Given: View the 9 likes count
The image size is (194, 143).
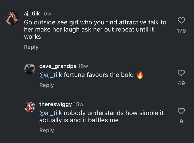Looking at the screenshot, I should point(181,121).
